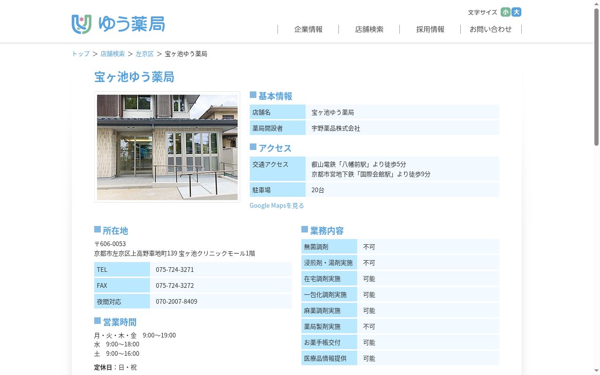Click the 薬局製剤実施 row label
The width and height of the screenshot is (600, 375).
[330, 326]
